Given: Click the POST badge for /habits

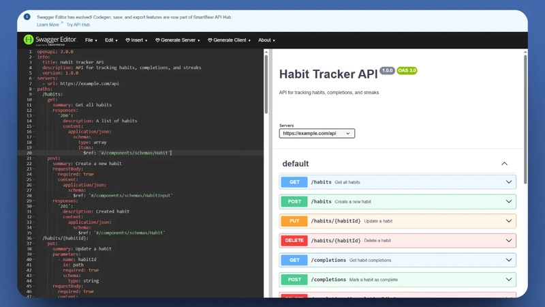Looking at the screenshot, I should click(x=294, y=201).
